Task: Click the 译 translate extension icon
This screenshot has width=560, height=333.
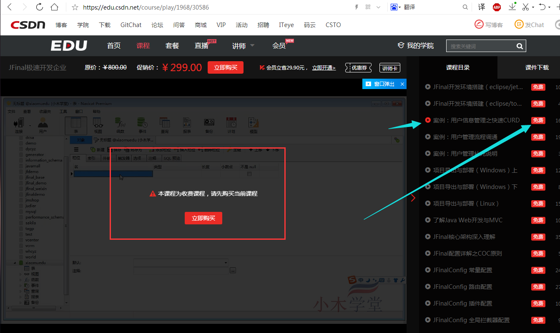Action: click(x=482, y=7)
